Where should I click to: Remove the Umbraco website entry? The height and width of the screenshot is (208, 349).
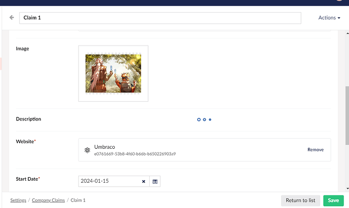click(x=315, y=150)
